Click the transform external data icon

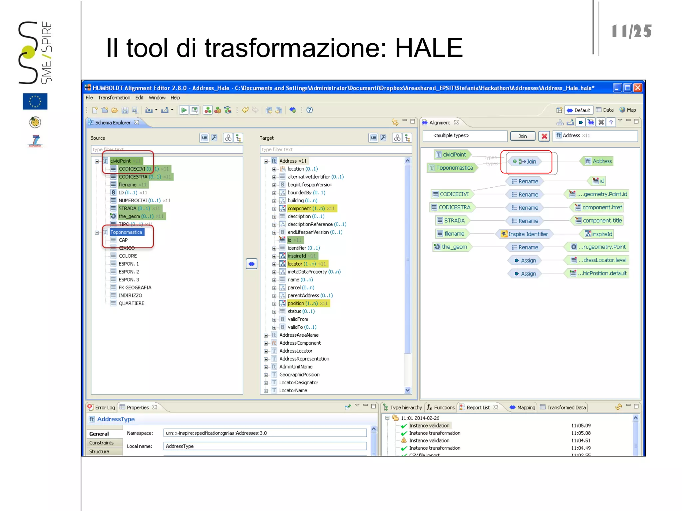[x=194, y=110]
